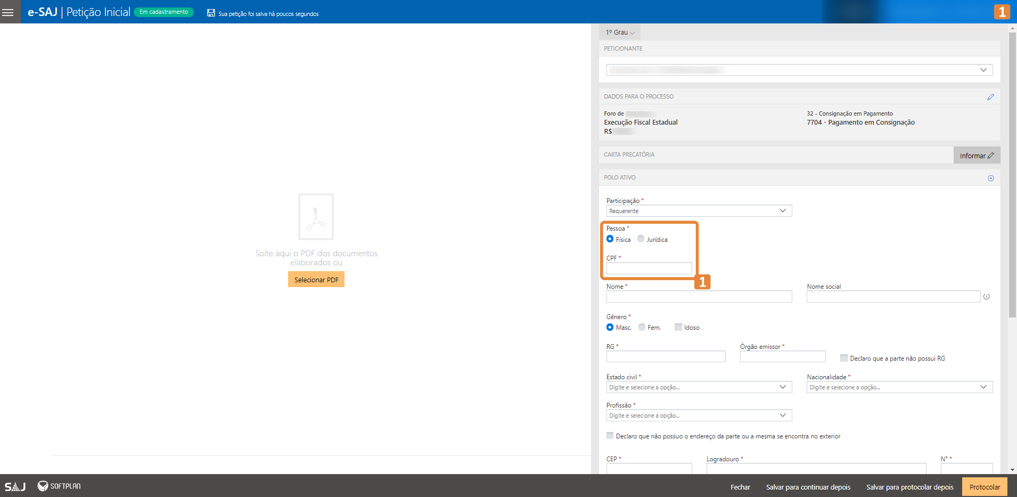Open the Participação Requerente dropdown
The width and height of the screenshot is (1017, 497).
699,211
